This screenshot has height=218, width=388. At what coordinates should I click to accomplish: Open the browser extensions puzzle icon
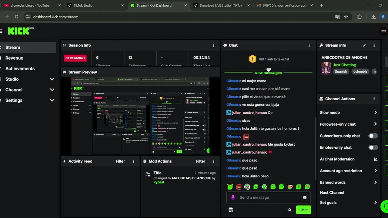point(360,17)
